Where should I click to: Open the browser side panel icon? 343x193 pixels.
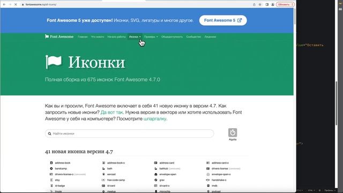(x=267, y=4)
